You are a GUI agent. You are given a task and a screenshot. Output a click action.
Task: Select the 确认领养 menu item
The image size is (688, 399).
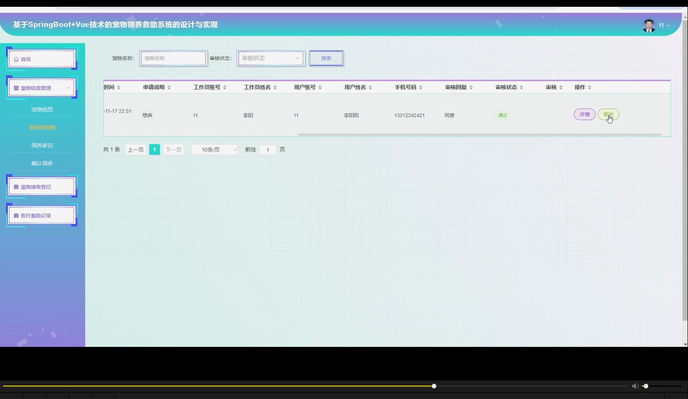pos(42,163)
